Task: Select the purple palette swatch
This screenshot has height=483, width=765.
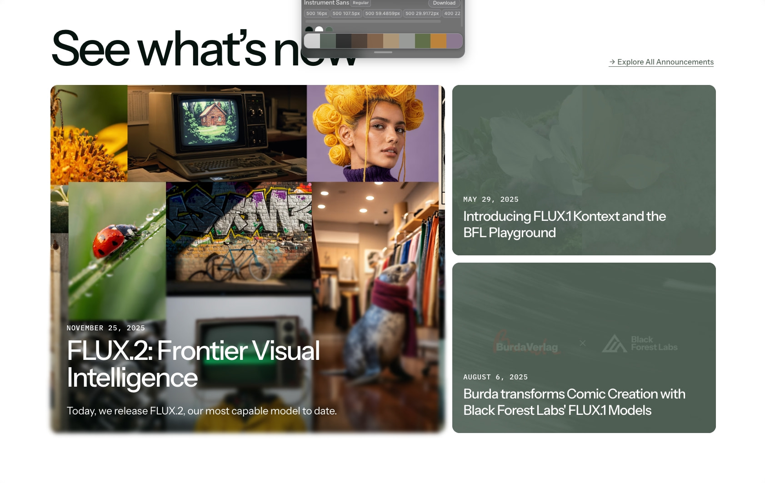Action: (455, 41)
